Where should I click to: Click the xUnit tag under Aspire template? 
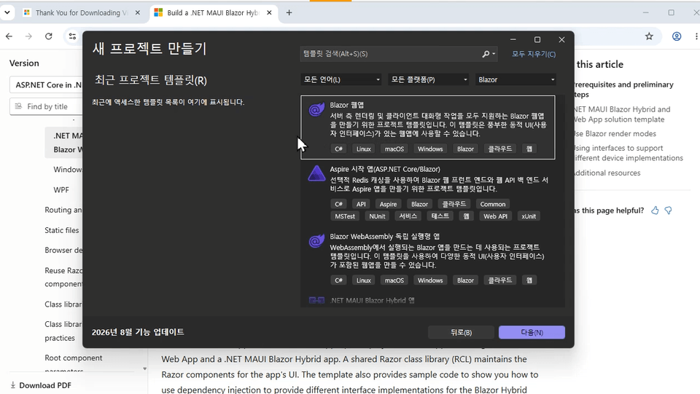529,216
